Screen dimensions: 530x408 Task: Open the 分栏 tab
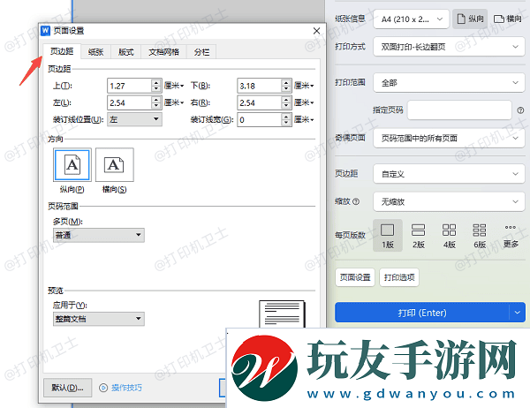[201, 52]
